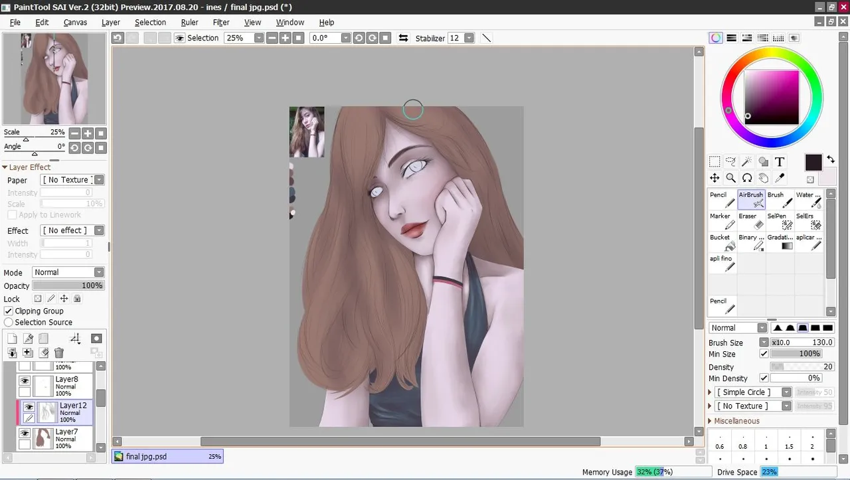Hide Layer8 using its eye icon
Screen dimensions: 850x480
(x=25, y=380)
